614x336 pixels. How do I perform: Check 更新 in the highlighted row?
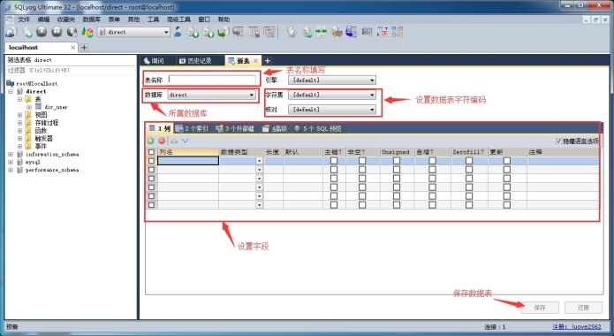tap(507, 161)
